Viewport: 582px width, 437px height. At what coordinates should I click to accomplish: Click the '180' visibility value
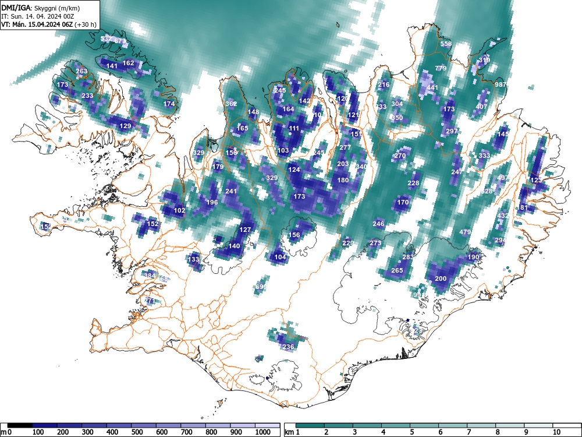[343, 180]
